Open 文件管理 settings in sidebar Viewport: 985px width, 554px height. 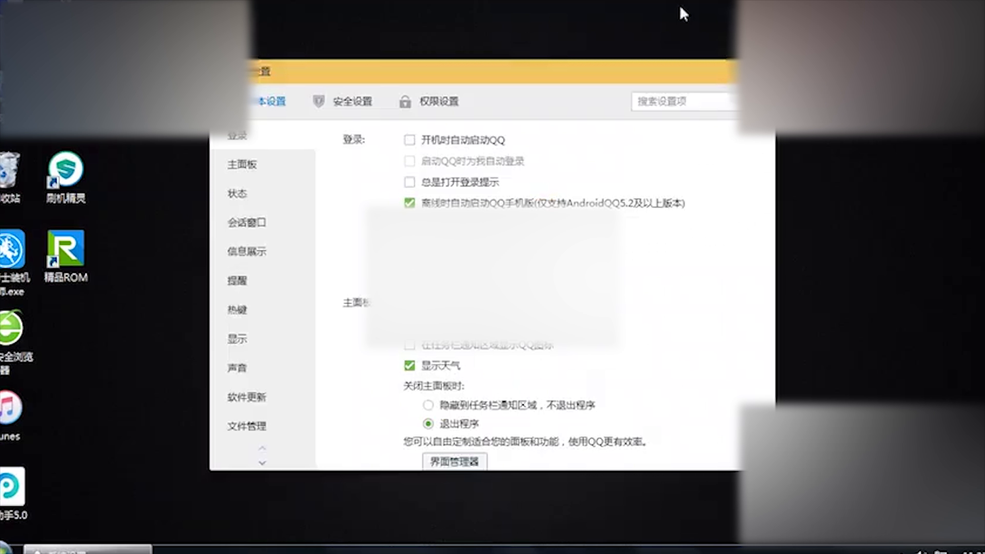(247, 426)
